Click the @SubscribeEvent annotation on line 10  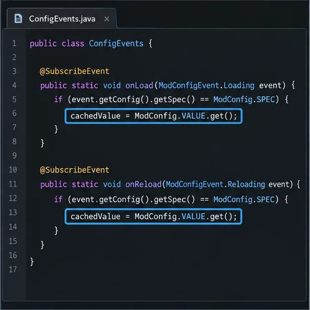point(74,170)
